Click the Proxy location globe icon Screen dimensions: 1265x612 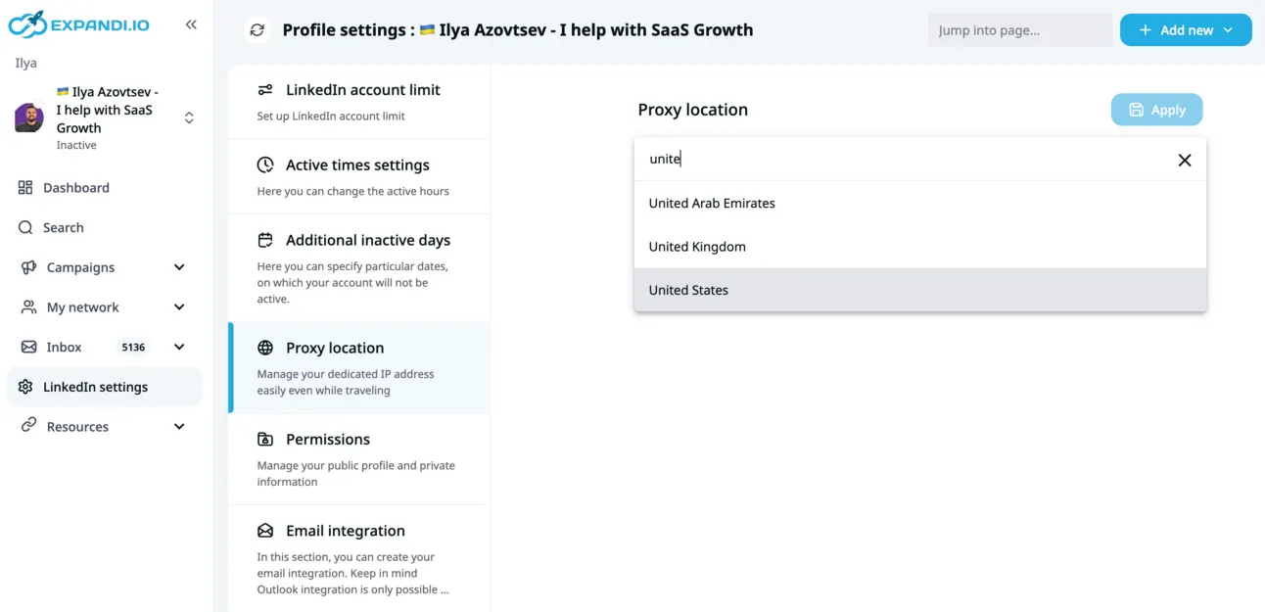[x=265, y=348]
